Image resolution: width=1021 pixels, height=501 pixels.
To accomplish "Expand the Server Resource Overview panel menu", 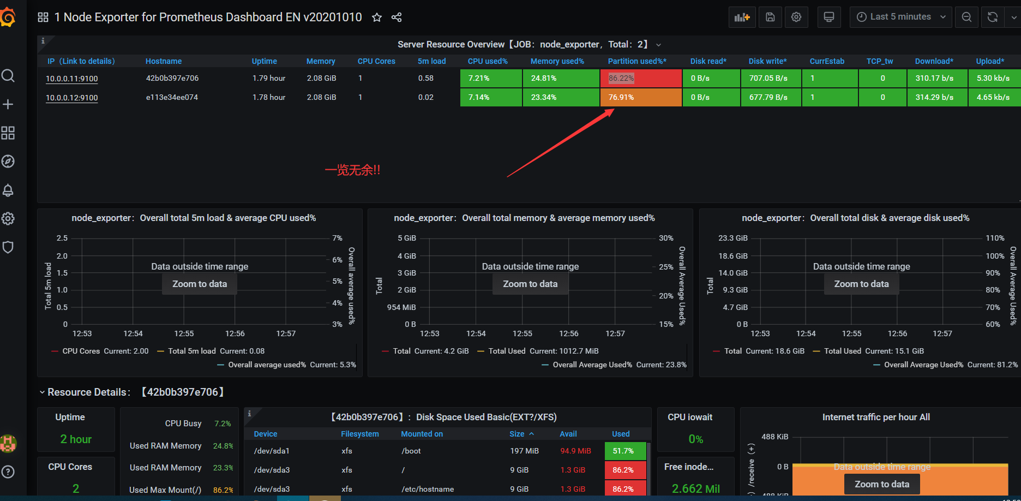I will coord(658,45).
